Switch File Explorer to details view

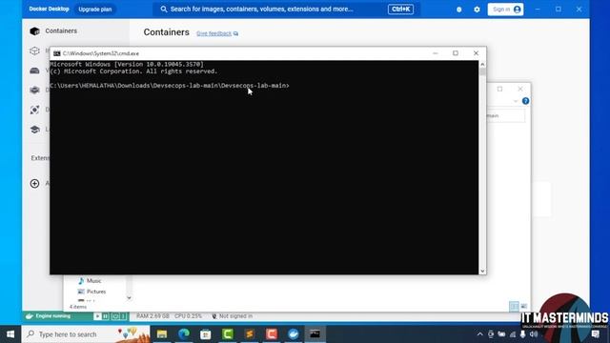click(x=515, y=306)
